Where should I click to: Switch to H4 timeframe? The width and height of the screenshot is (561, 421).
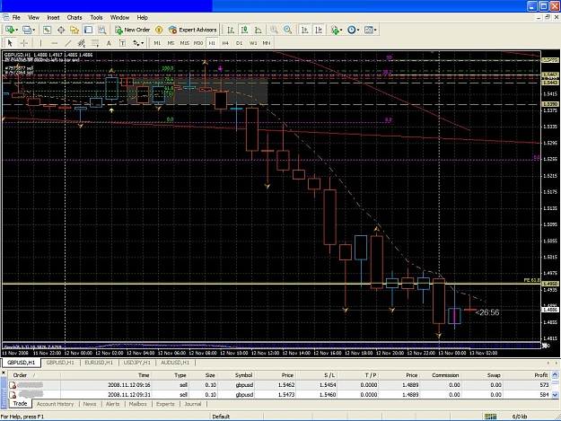pyautogui.click(x=225, y=43)
